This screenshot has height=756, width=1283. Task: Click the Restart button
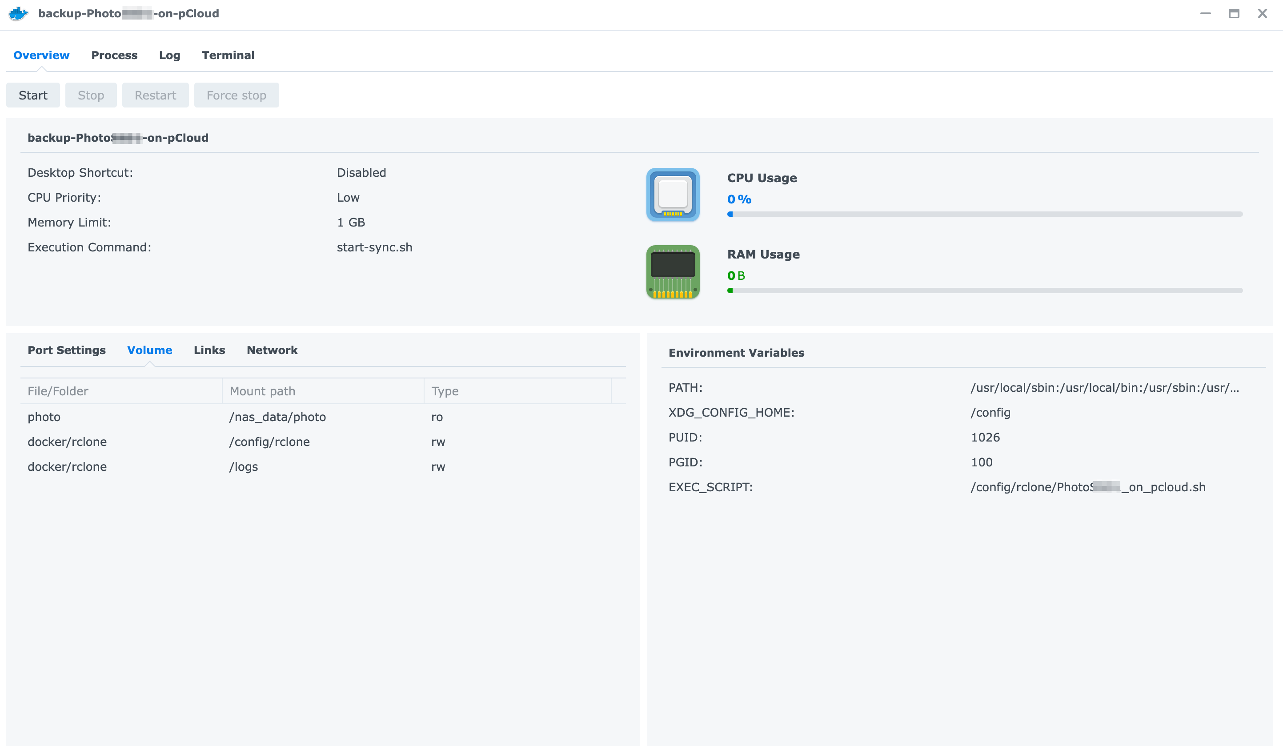click(155, 95)
